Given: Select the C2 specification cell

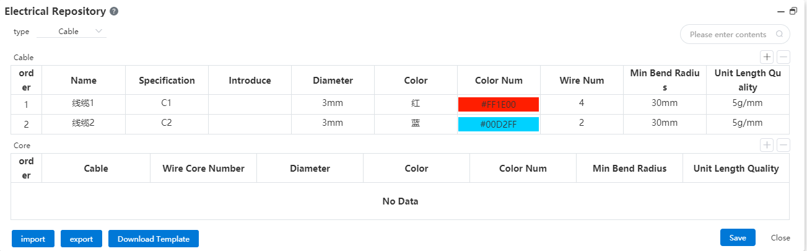Looking at the screenshot, I should (x=167, y=123).
